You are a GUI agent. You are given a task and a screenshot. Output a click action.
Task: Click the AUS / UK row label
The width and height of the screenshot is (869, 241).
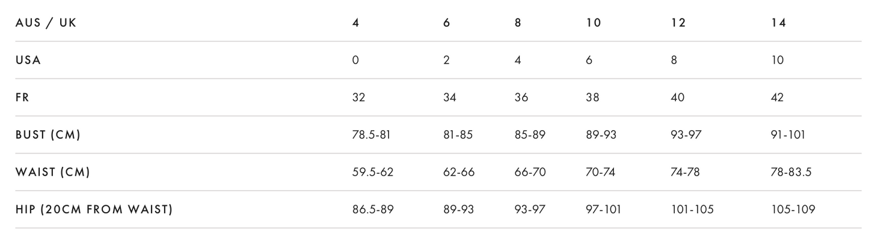[46, 23]
